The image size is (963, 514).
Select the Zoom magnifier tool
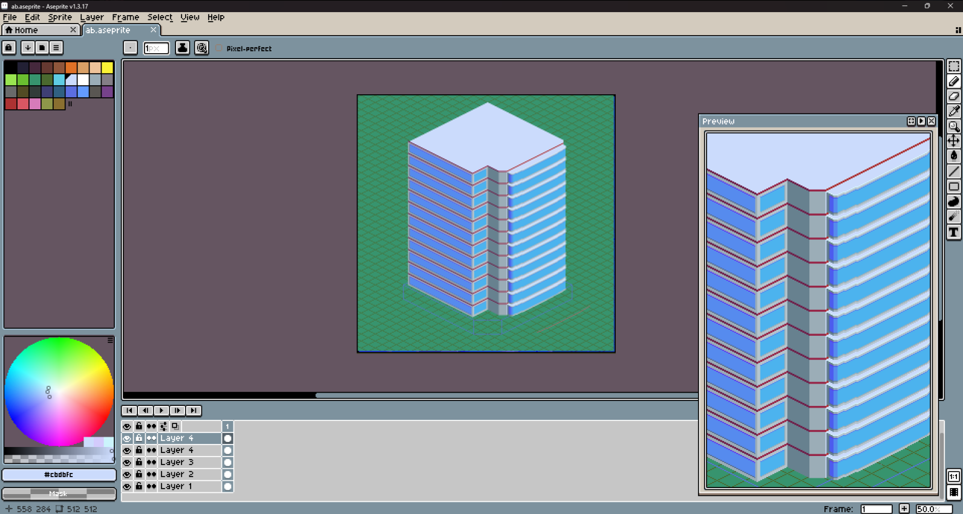(954, 127)
